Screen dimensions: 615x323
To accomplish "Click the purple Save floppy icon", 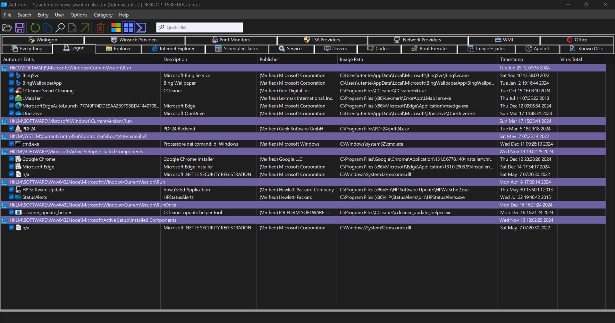I will tap(20, 28).
